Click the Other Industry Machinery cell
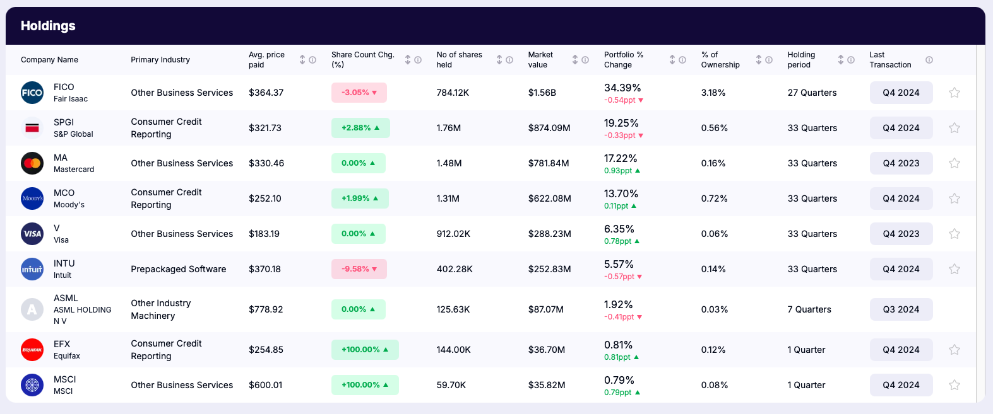The image size is (993, 414). tap(161, 309)
